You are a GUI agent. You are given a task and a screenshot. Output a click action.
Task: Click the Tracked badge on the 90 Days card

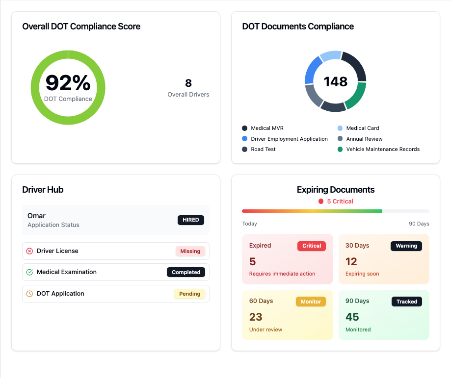pyautogui.click(x=406, y=302)
